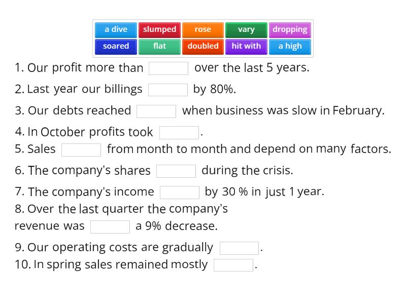Select the green 'flat' word chip
406x304 pixels.
pyautogui.click(x=159, y=46)
